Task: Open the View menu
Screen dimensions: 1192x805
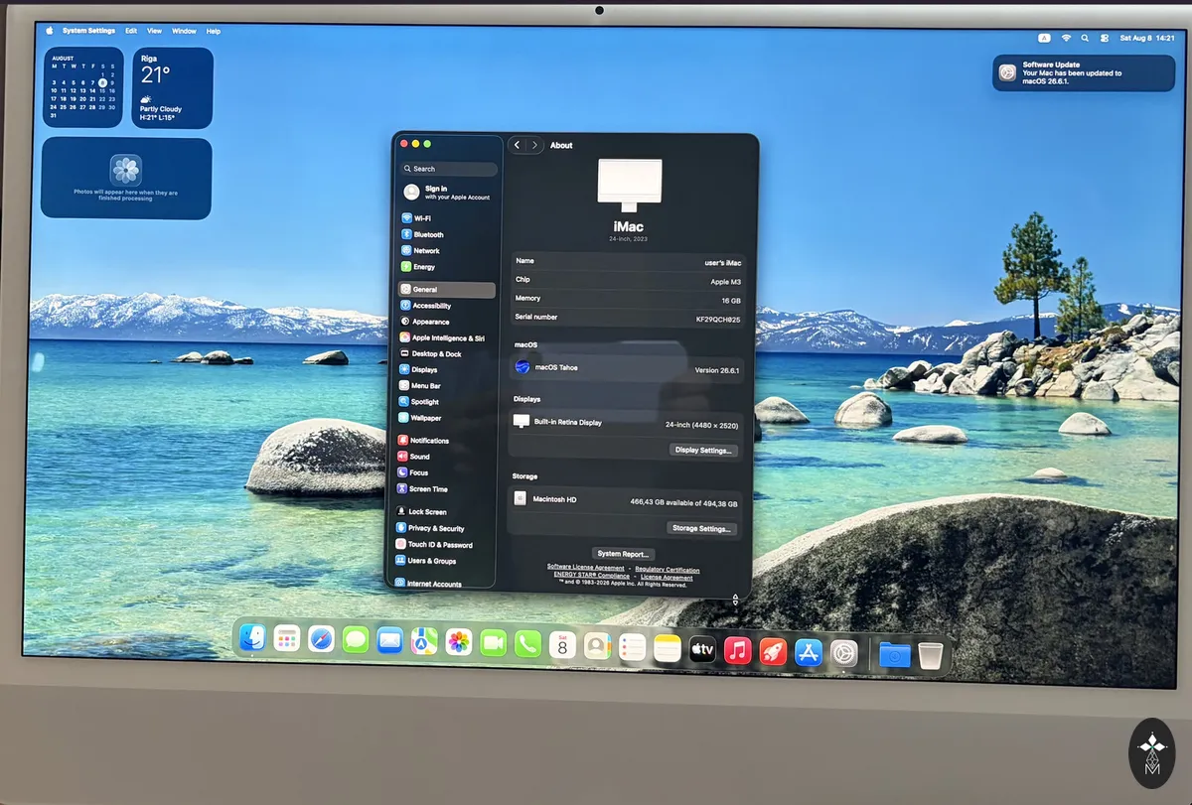Action: pos(154,31)
